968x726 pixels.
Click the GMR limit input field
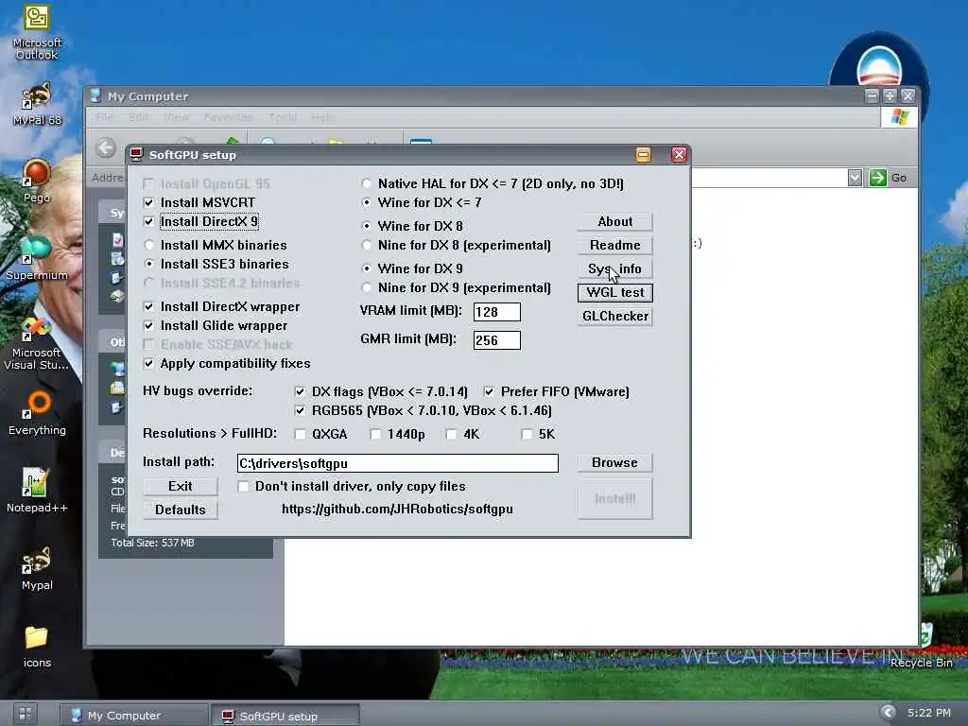[497, 340]
